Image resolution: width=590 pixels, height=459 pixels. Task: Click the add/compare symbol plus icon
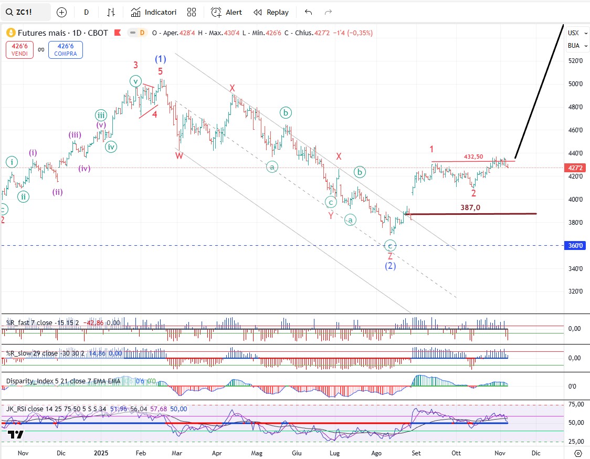coord(62,12)
